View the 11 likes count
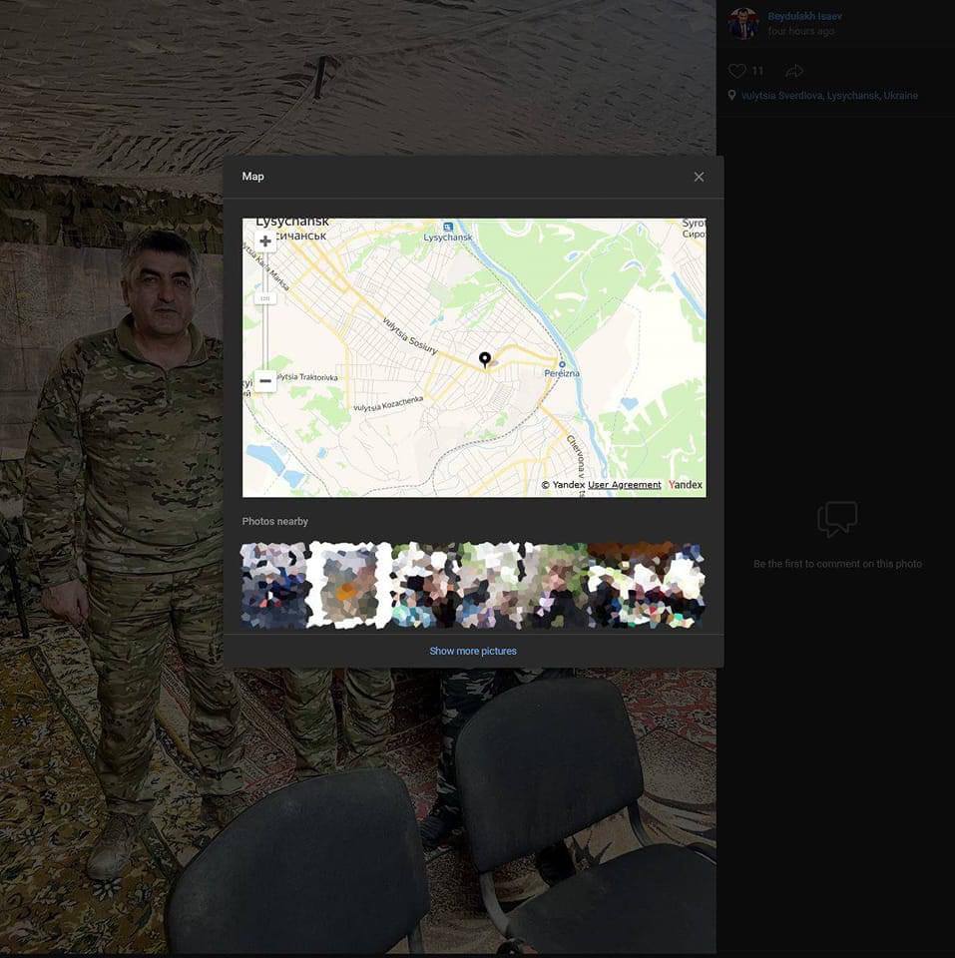 coord(757,71)
